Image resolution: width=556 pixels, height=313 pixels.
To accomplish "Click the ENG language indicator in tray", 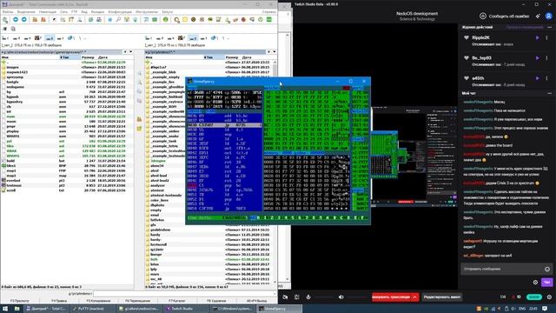I will coord(522,309).
